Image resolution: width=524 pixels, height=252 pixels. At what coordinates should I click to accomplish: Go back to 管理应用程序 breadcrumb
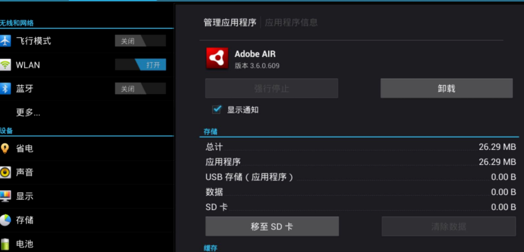[230, 23]
